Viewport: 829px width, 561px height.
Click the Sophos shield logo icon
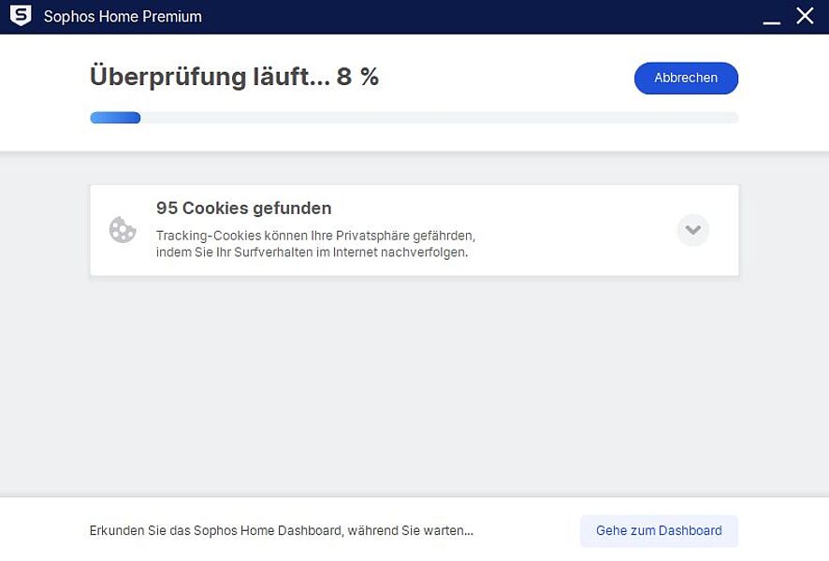point(21,16)
